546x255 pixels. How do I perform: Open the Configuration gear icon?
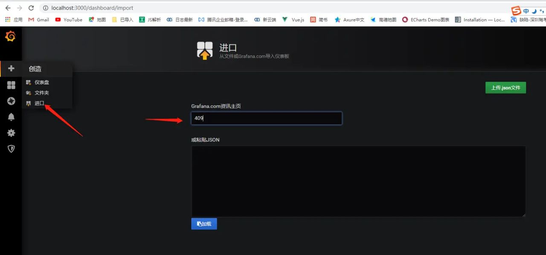pos(11,133)
